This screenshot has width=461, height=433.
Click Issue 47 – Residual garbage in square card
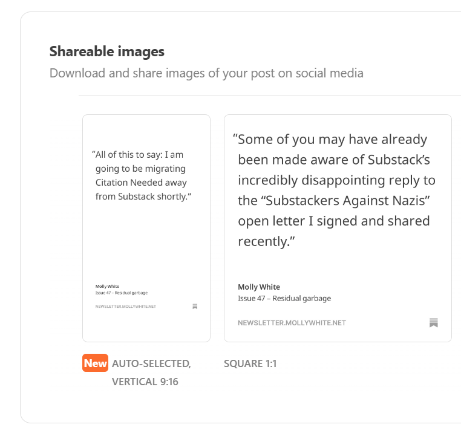click(x=284, y=298)
